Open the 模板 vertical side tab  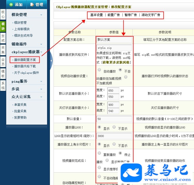[x=3, y=74]
